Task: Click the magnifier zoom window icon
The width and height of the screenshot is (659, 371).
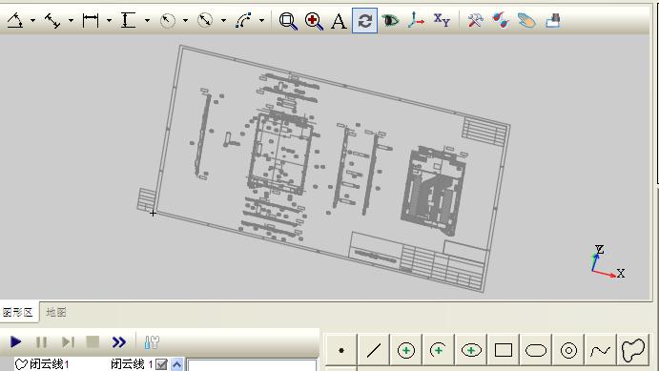Action: click(288, 21)
